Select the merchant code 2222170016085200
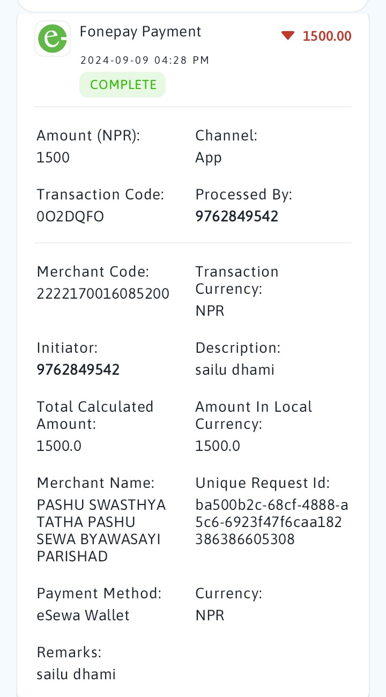 pos(103,294)
